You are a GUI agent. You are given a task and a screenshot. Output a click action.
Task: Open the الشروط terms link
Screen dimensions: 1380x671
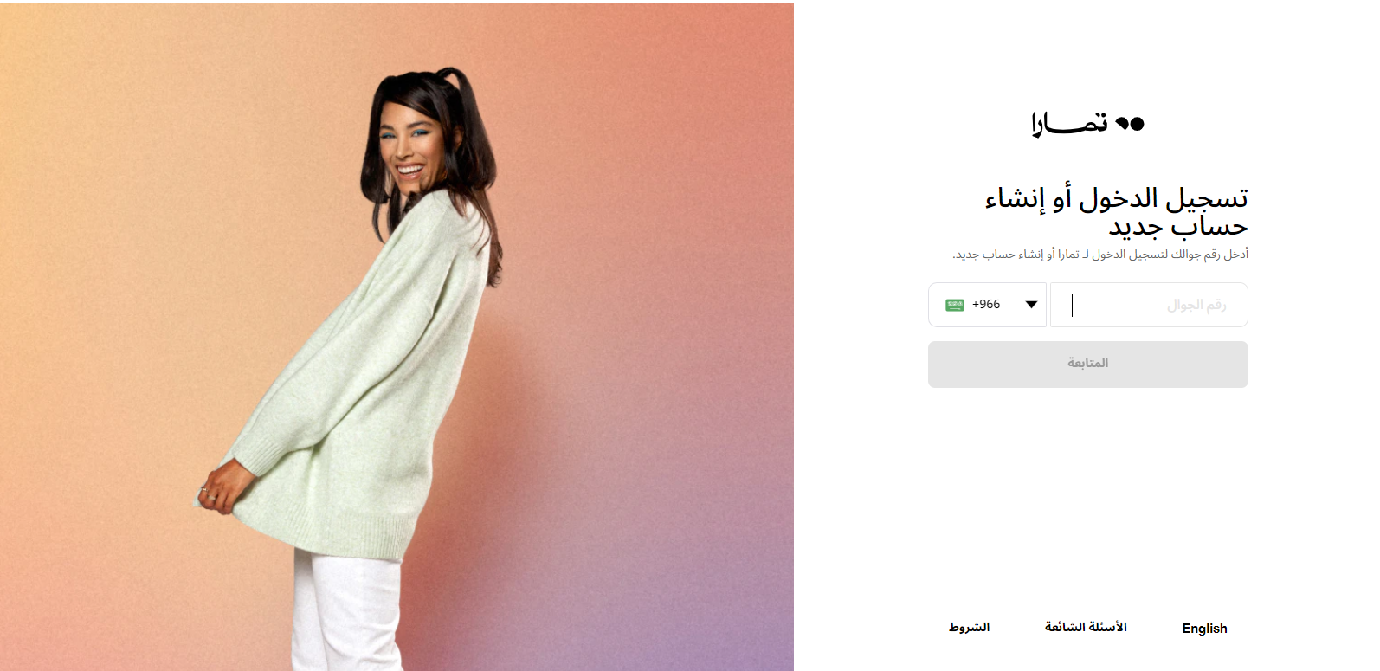tap(970, 627)
